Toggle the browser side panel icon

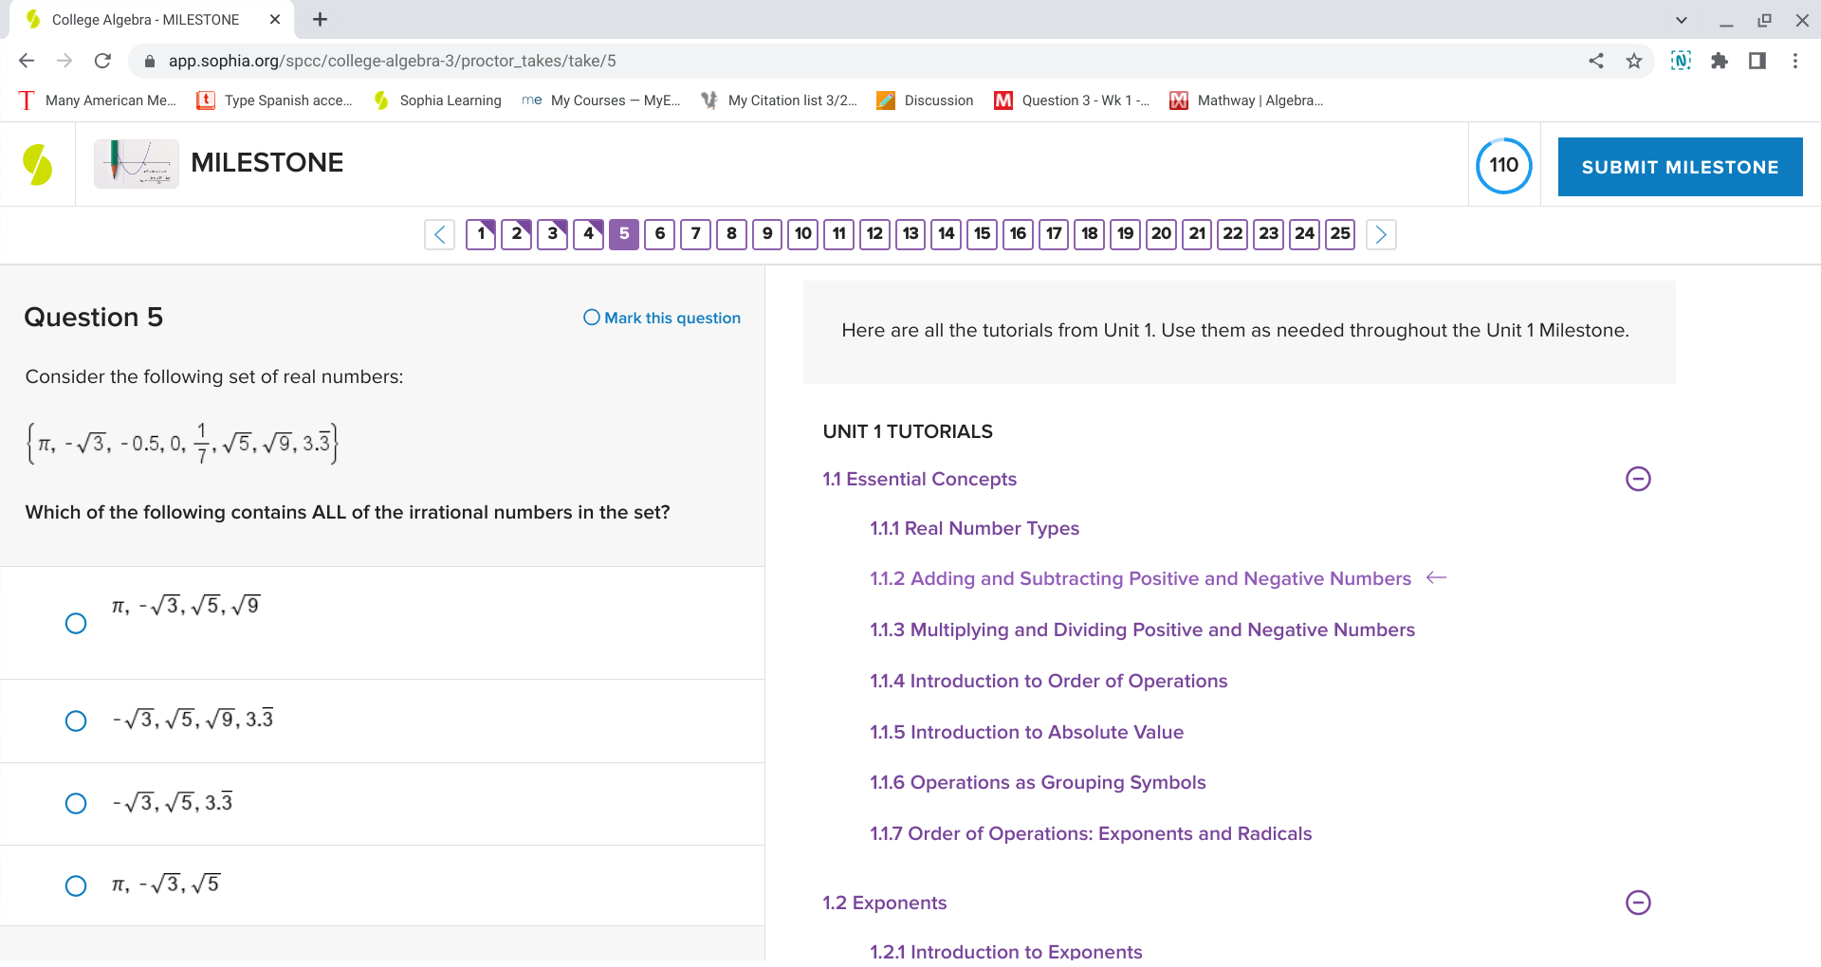[x=1757, y=61]
